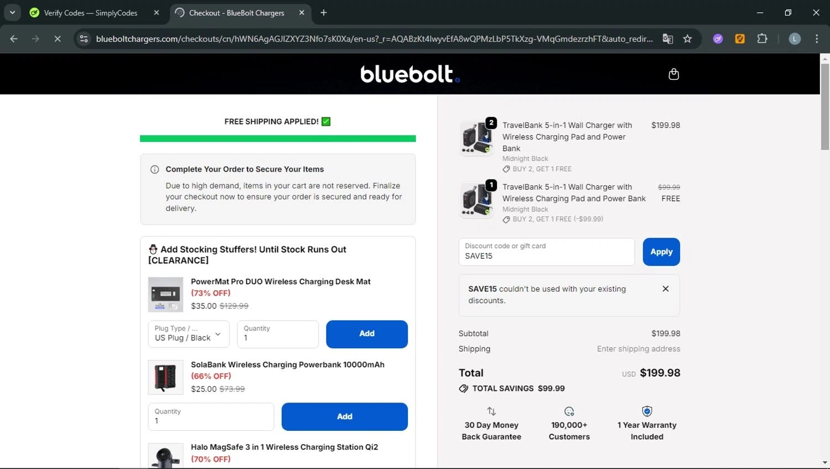Add SolaBank Wireless Charging Powerbank to order
Screen dimensions: 830x469
click(345, 416)
